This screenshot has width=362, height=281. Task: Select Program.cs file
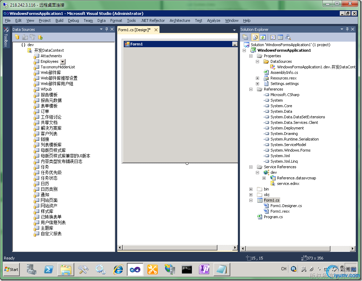pos(273,217)
